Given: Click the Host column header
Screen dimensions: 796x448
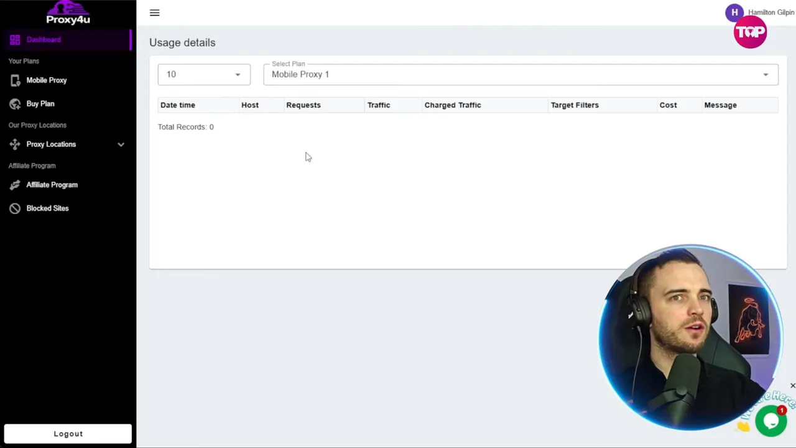Looking at the screenshot, I should pyautogui.click(x=250, y=105).
